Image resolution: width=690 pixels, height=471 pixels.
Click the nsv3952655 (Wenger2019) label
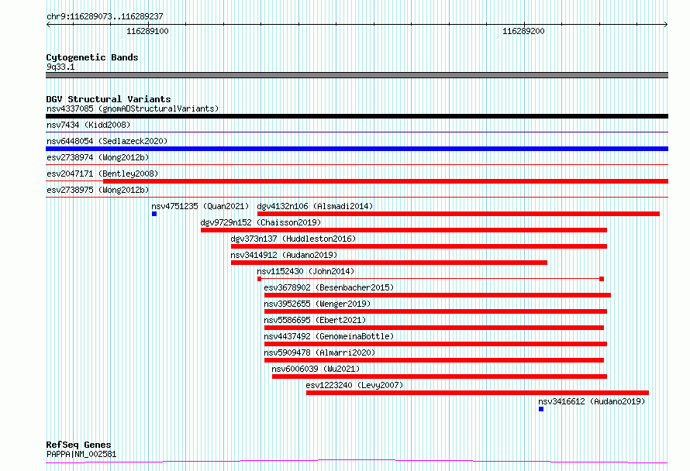[x=317, y=304]
